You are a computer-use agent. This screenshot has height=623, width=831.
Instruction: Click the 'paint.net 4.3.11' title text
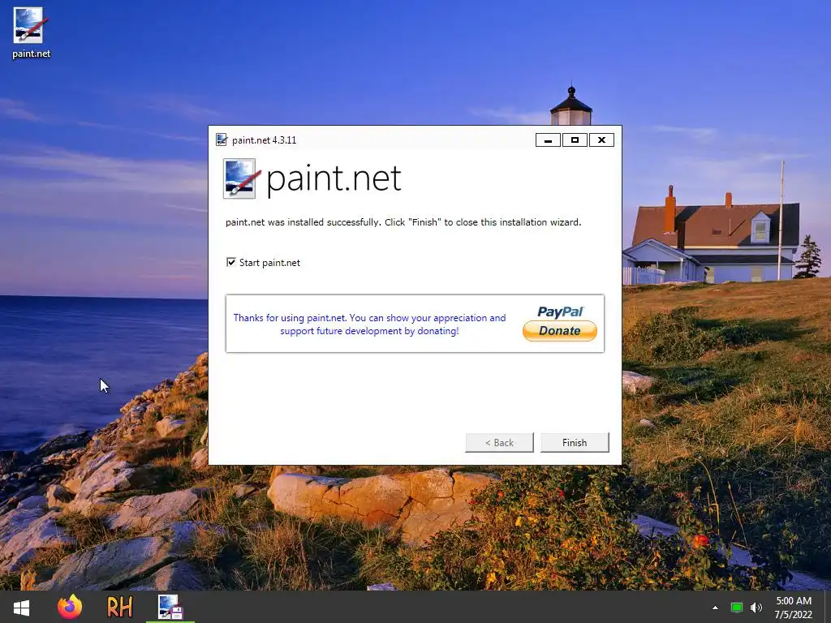tap(264, 140)
